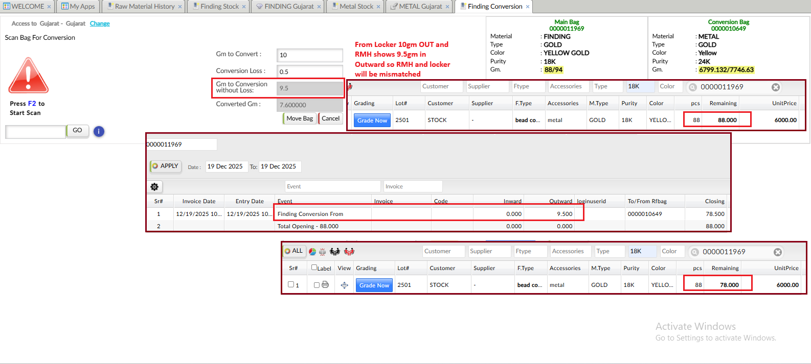Click the red warning triangle scan icon
Screen dimensions: 811x364
click(x=29, y=76)
